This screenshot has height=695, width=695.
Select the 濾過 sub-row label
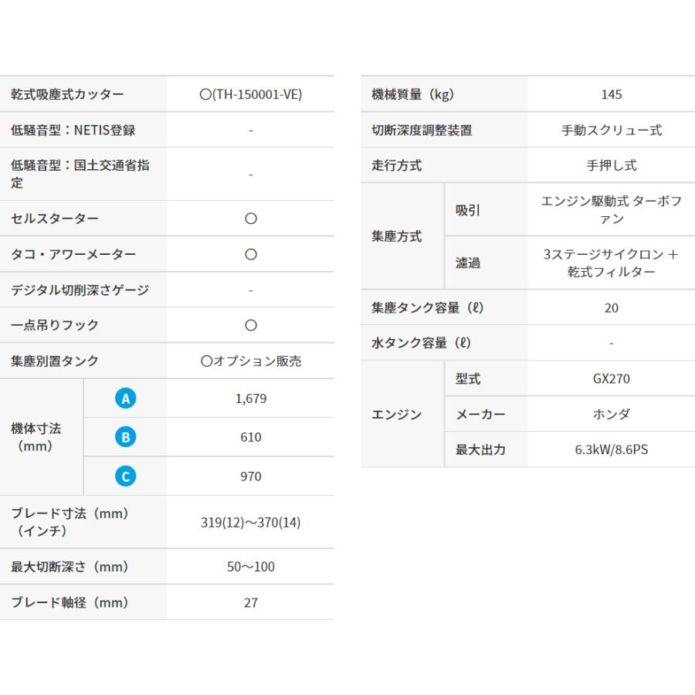click(467, 263)
